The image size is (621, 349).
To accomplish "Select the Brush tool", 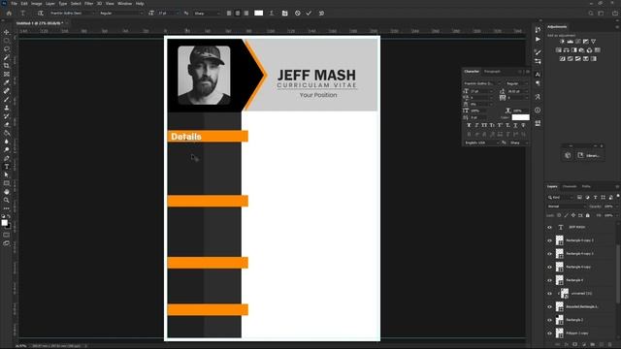I will tap(7, 99).
